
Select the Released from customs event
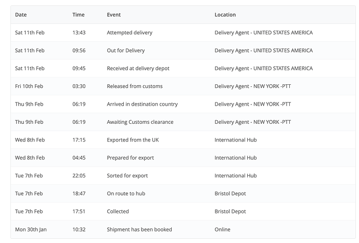(x=135, y=86)
